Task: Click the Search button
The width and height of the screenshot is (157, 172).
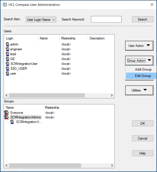Action: point(142,19)
